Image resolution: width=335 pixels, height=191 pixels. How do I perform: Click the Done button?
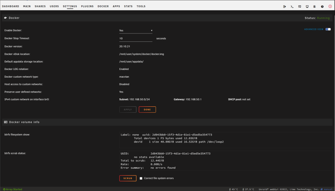[x=147, y=109]
